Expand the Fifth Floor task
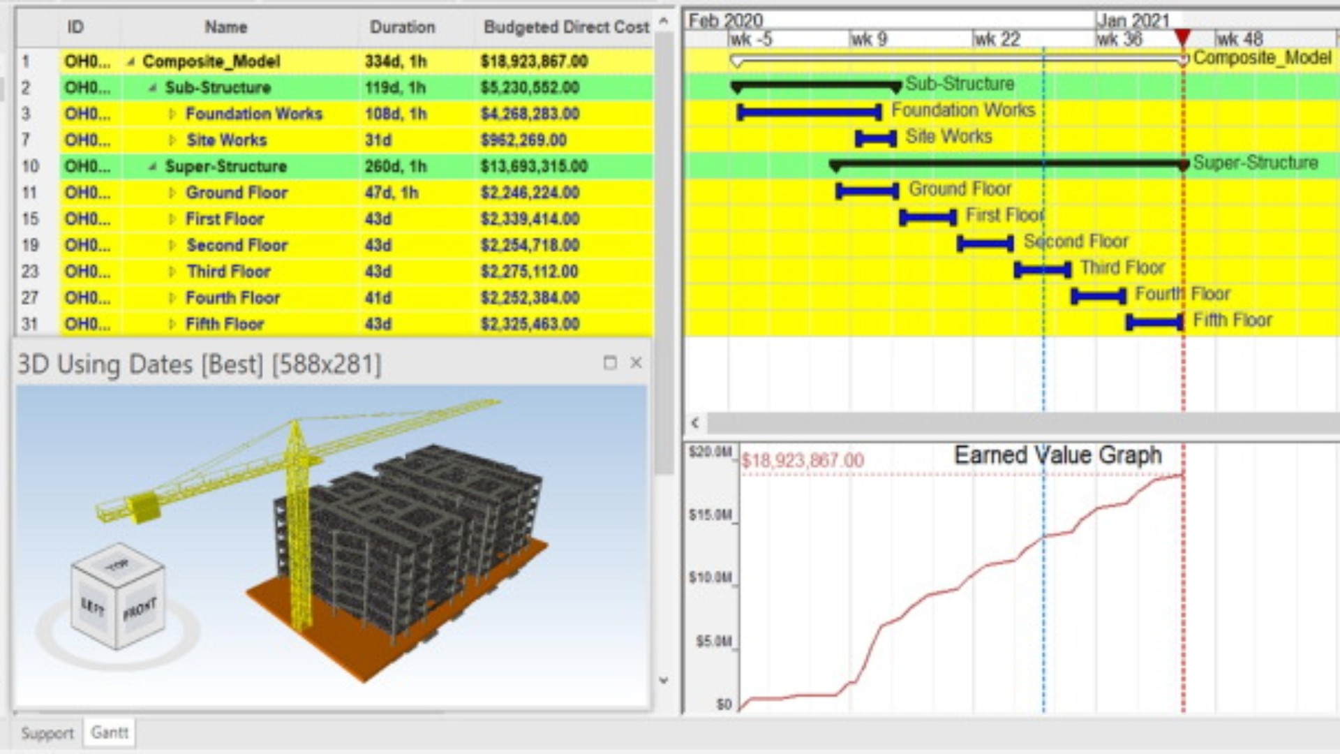 pos(172,325)
